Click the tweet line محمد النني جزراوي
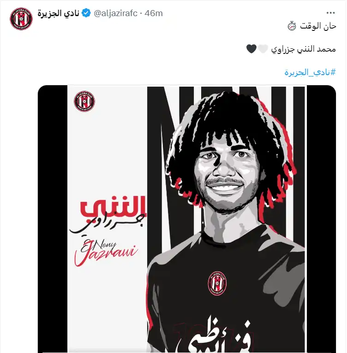Screen dimensions: 347x353 [x=304, y=49]
